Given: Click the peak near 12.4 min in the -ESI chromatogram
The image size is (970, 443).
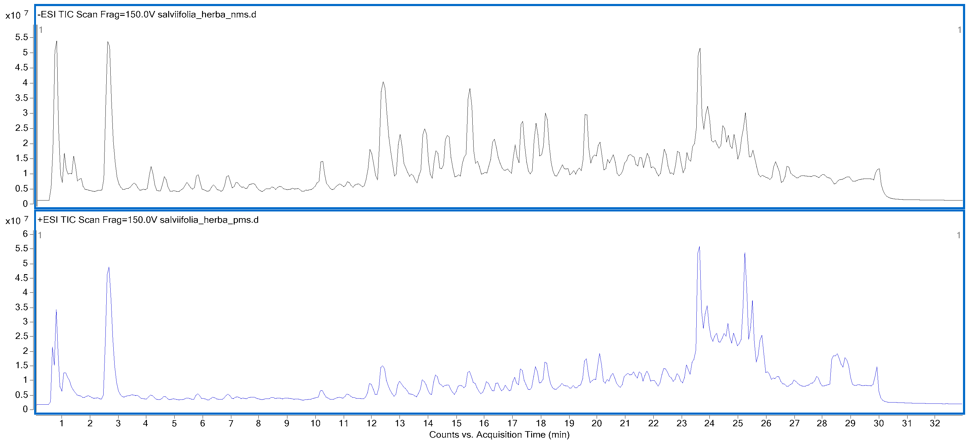Looking at the screenshot, I should point(383,82).
